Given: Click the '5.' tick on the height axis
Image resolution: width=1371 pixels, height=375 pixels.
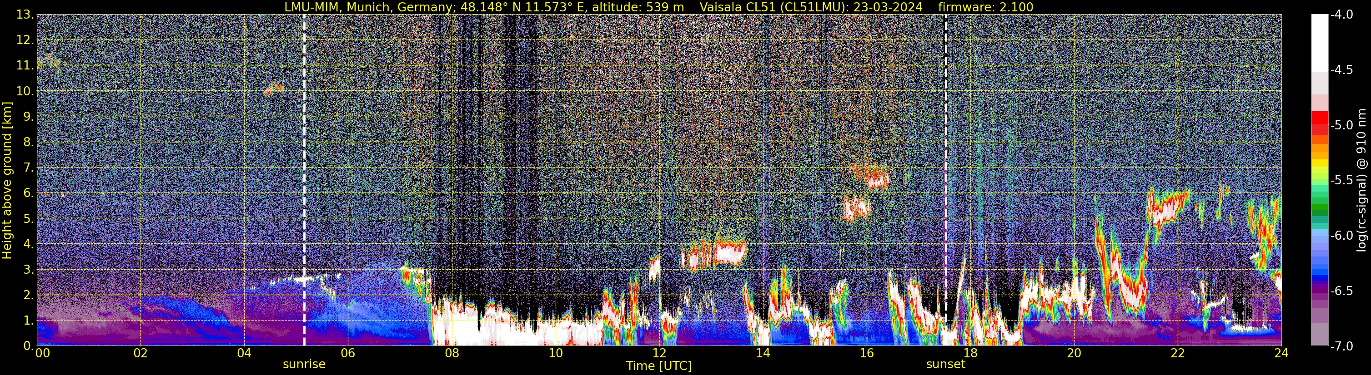Looking at the screenshot, I should pyautogui.click(x=29, y=219).
